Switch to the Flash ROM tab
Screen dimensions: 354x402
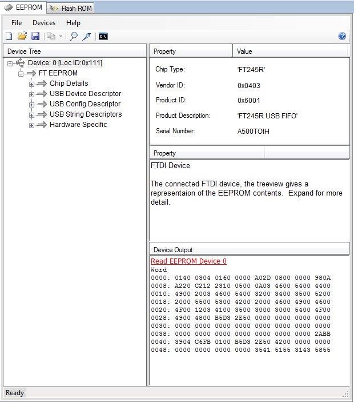71,9
